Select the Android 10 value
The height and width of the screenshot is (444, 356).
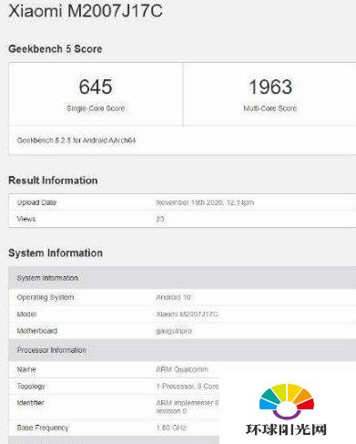(173, 297)
